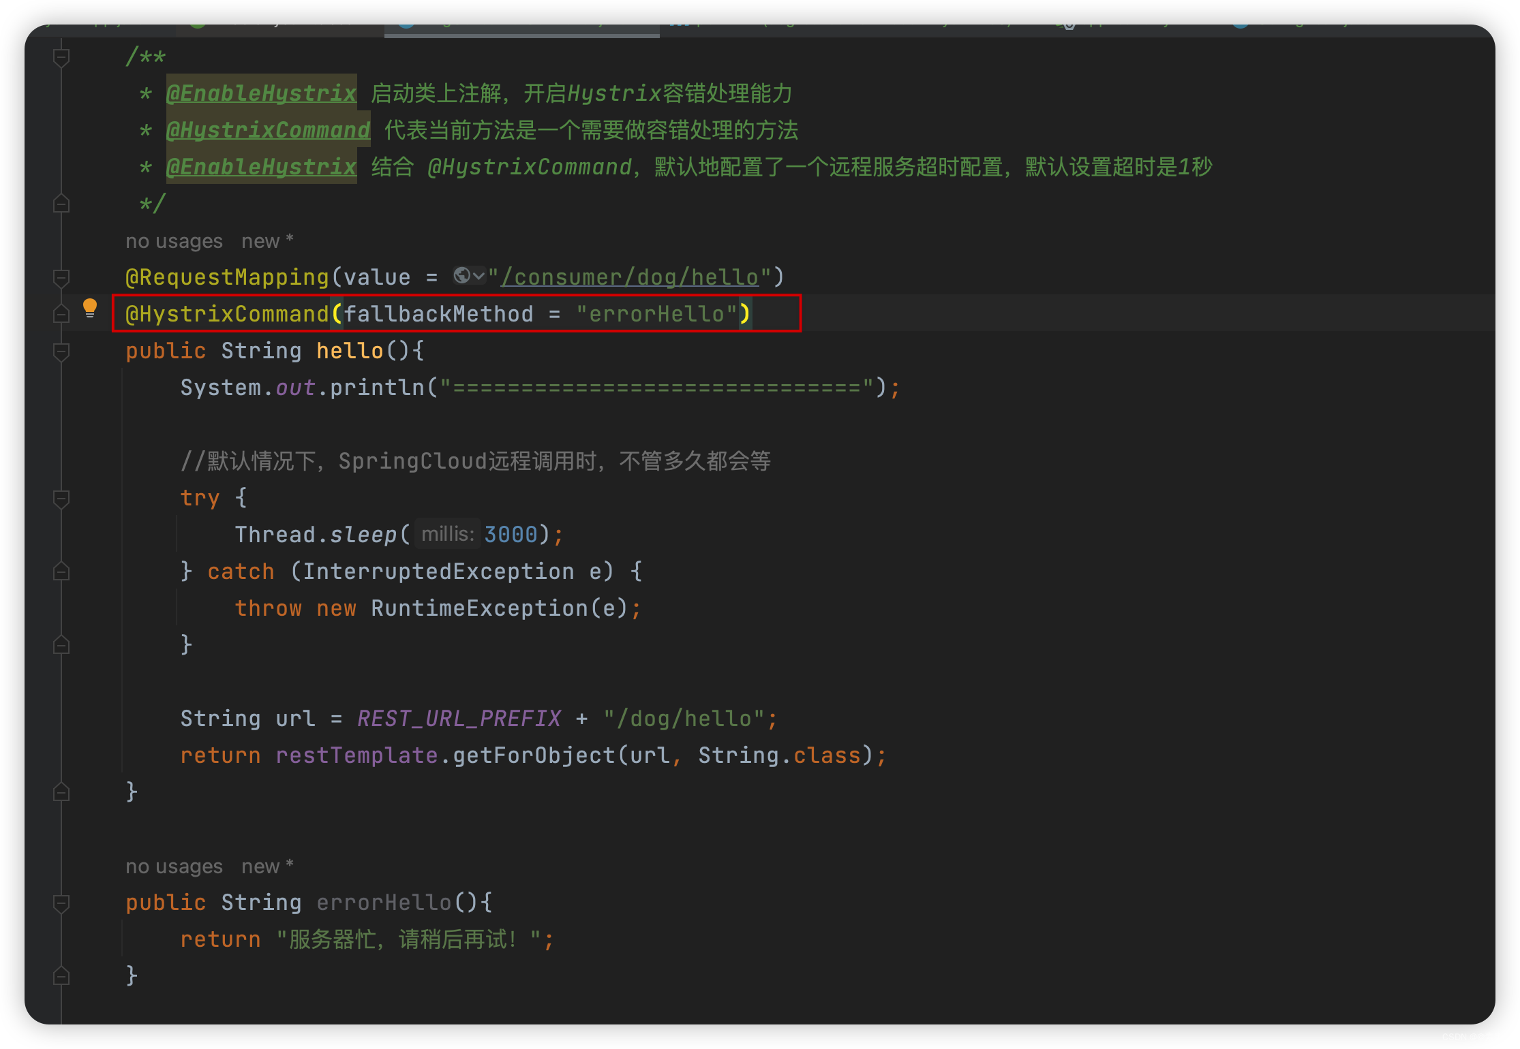Screen dimensions: 1520x1049
Task: Click the fold marker on the catch line
Action: [61, 572]
